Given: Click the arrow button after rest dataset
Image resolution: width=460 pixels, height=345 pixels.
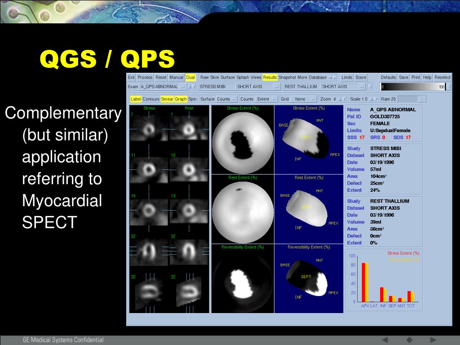Looking at the screenshot, I should point(370,87).
